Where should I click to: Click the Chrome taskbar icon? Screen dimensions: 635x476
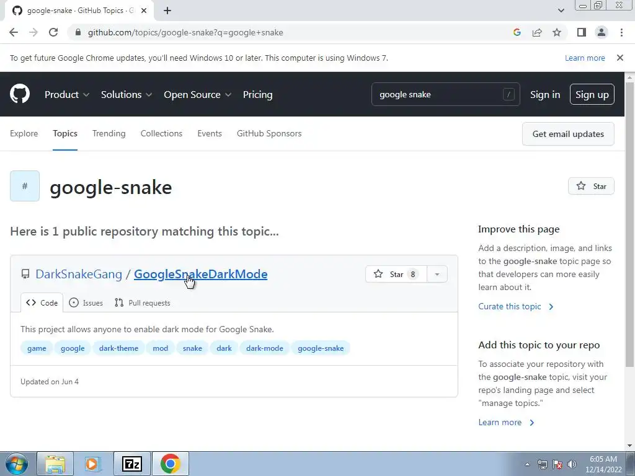click(x=170, y=464)
